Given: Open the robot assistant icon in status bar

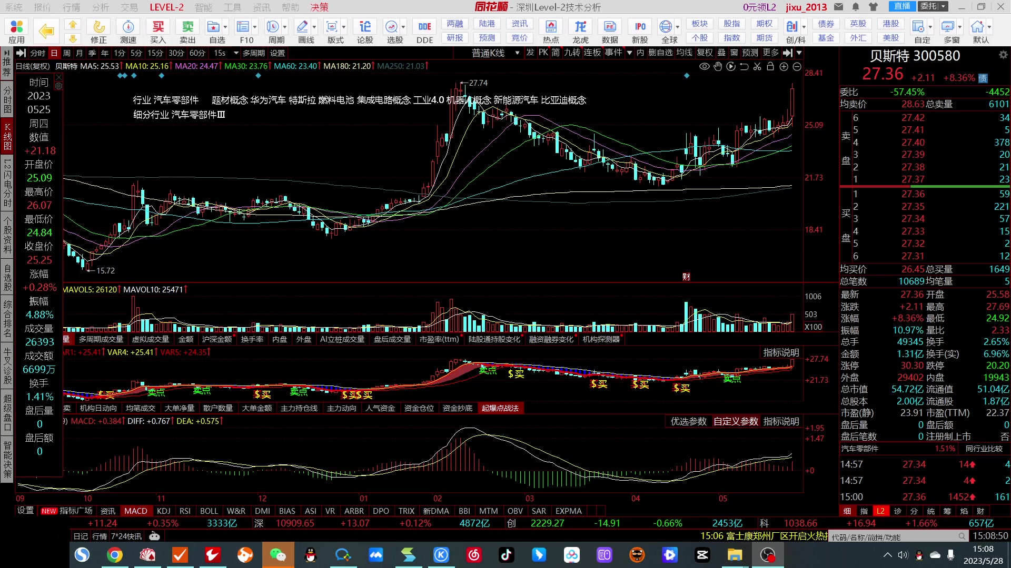Looking at the screenshot, I should [x=154, y=536].
